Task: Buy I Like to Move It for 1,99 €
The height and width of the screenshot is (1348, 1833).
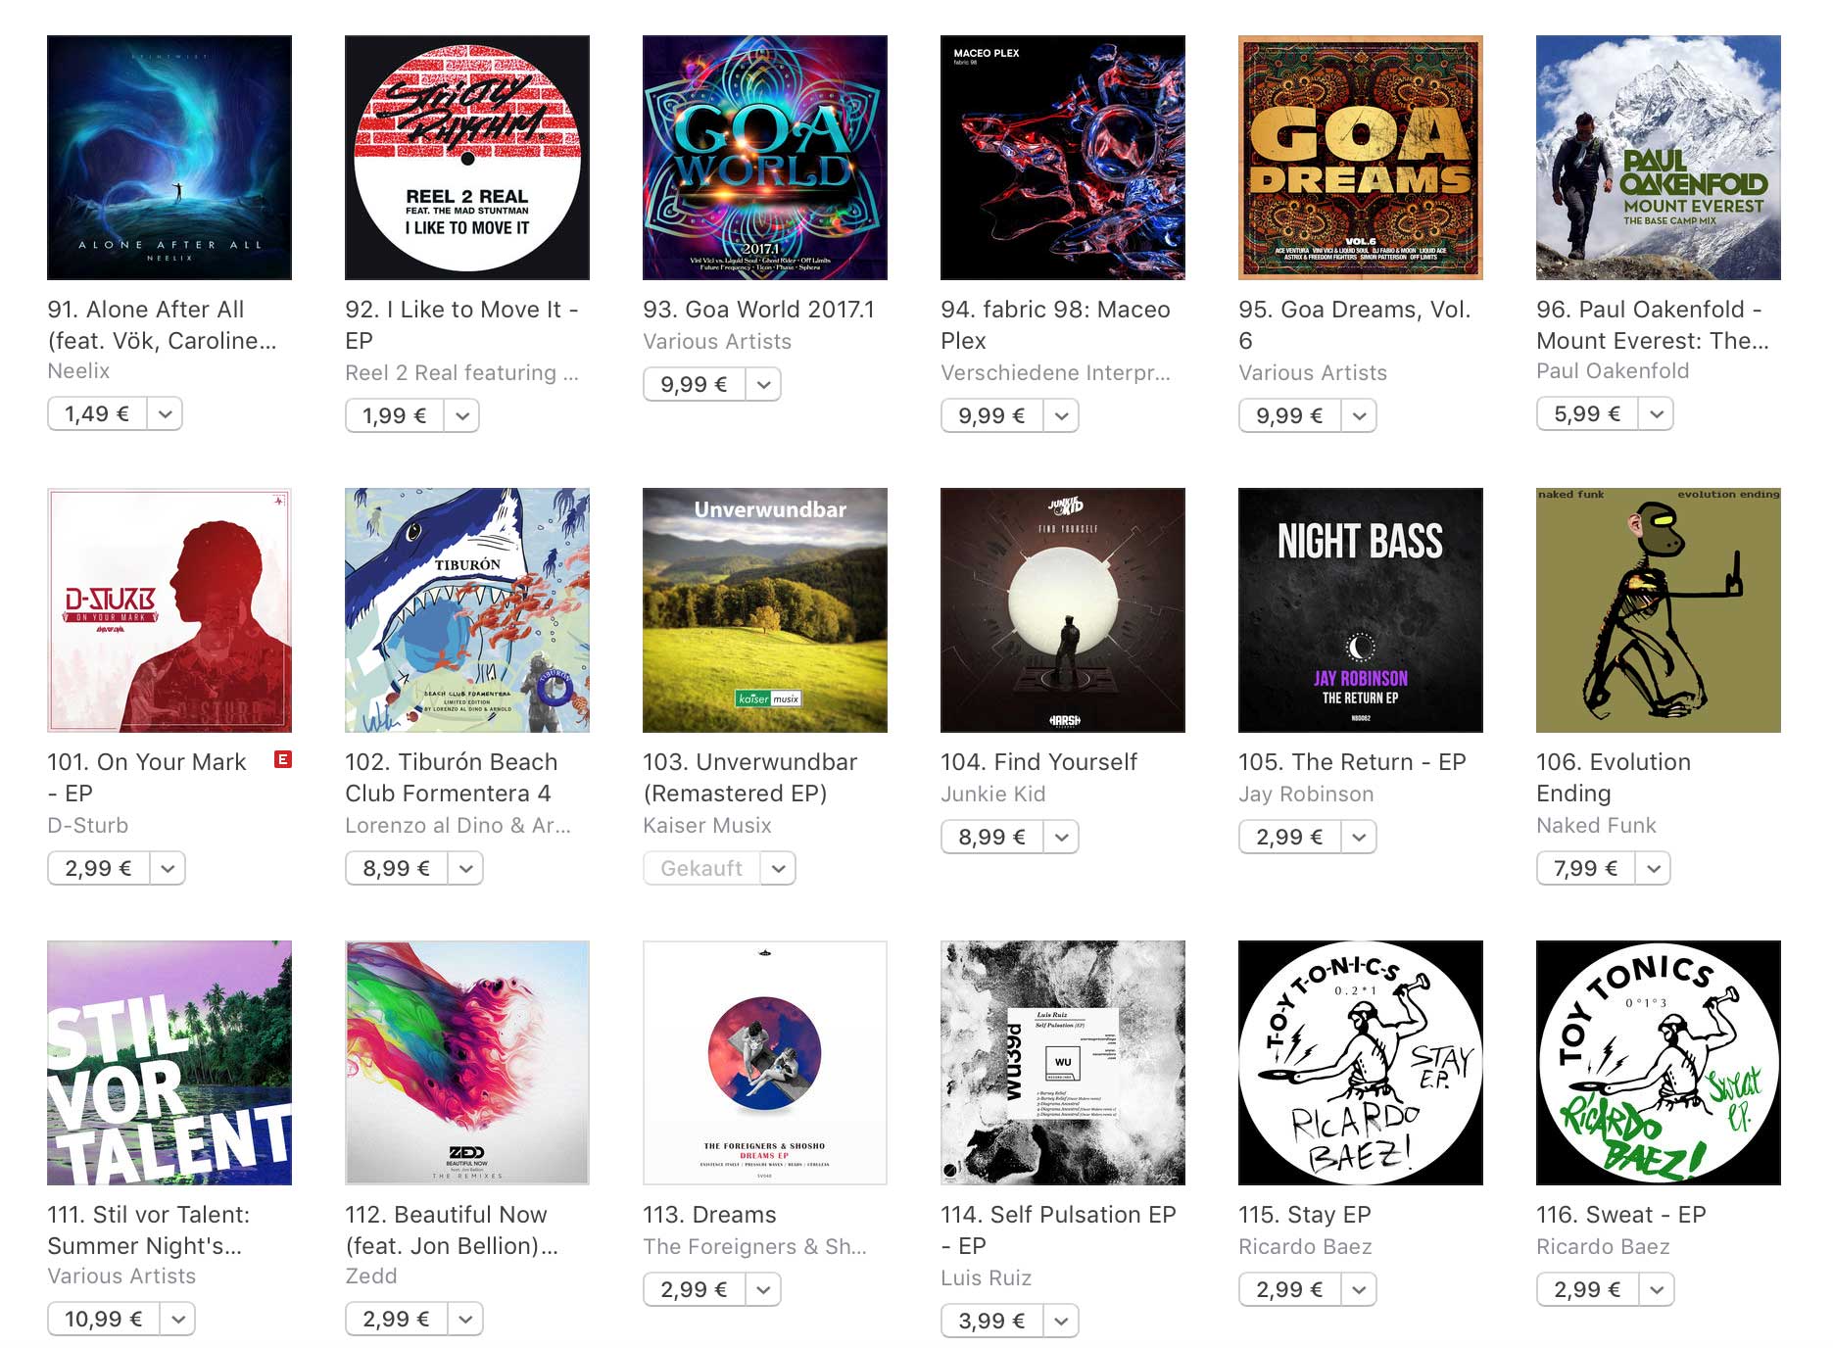Action: pos(395,416)
